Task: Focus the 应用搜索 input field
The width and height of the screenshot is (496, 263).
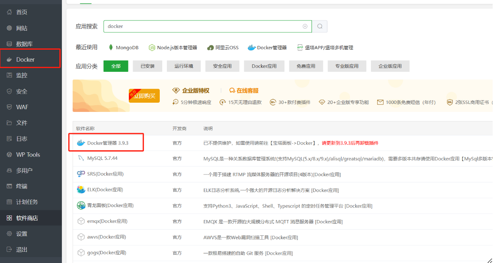Action: pyautogui.click(x=203, y=26)
